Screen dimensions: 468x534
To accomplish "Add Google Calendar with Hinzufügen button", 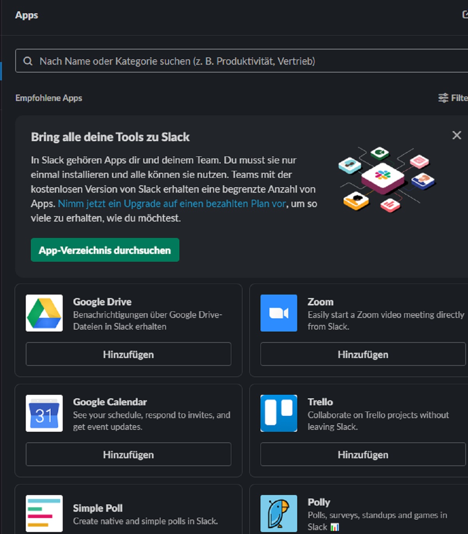I will (x=128, y=454).
